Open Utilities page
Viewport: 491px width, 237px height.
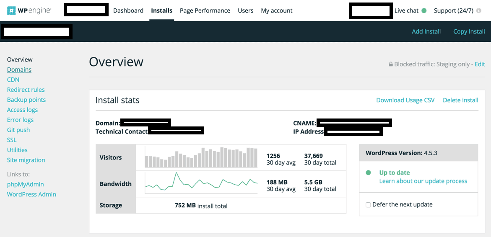pos(17,150)
